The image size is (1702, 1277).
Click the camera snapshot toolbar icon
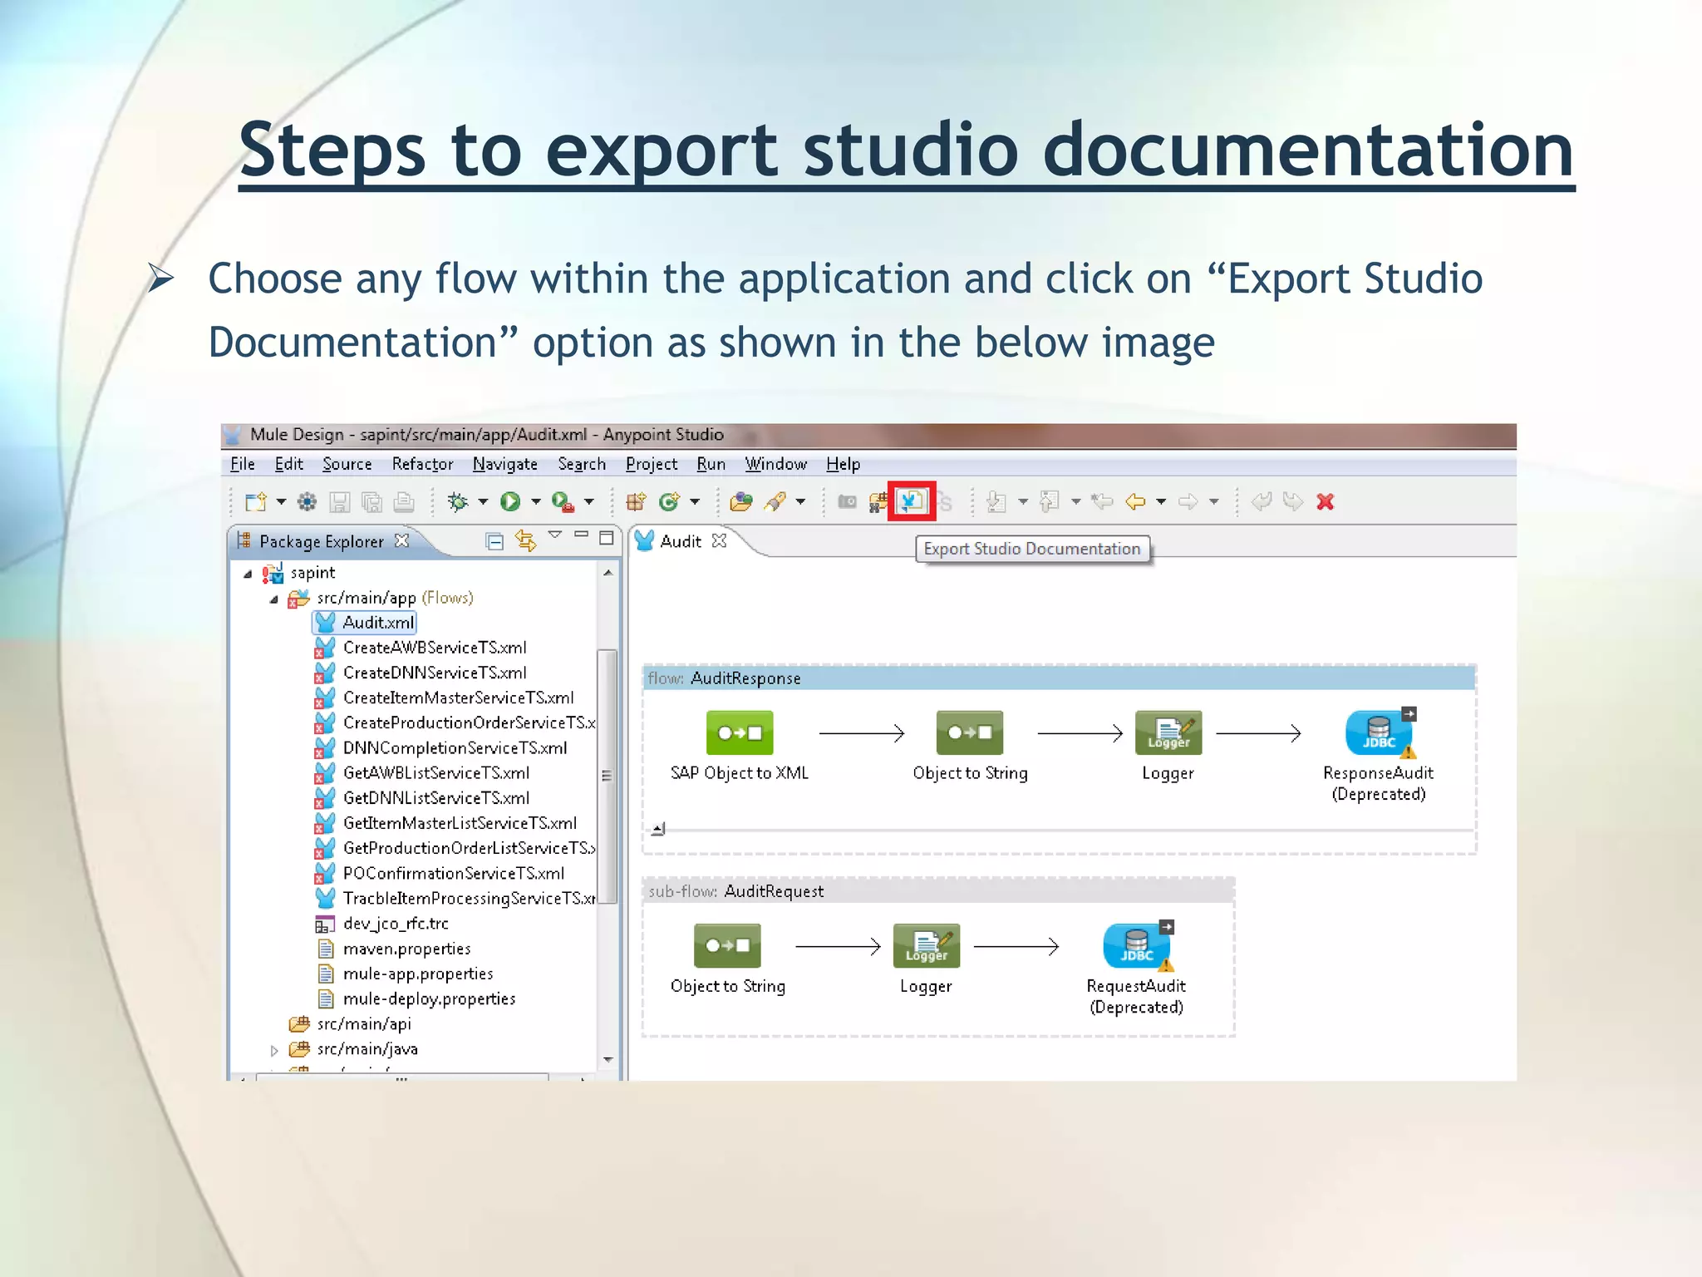coord(847,501)
